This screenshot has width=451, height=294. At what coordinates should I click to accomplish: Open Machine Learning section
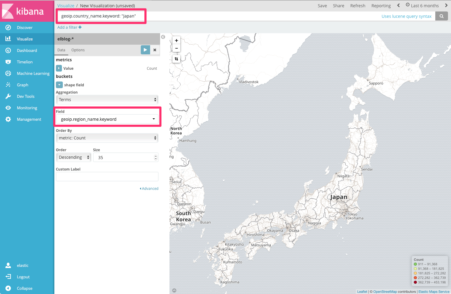click(33, 73)
